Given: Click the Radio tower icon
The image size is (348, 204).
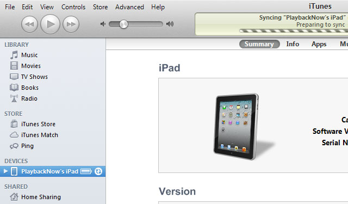Looking at the screenshot, I should pos(14,98).
